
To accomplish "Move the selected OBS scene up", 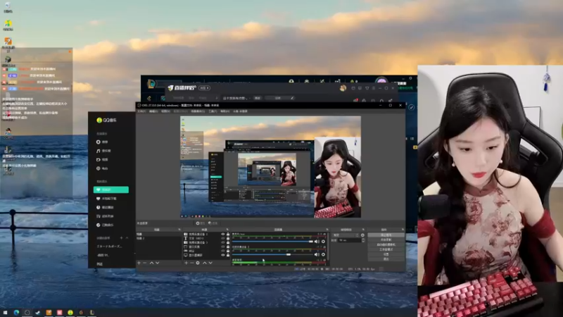I will [151, 263].
